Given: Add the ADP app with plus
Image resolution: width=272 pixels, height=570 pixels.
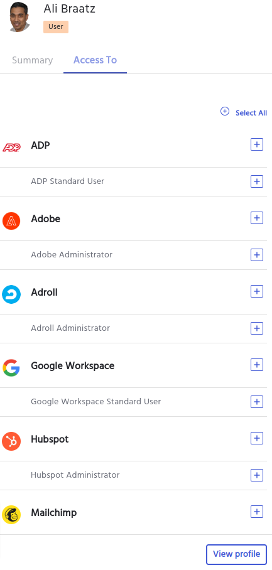Looking at the screenshot, I should point(257,144).
